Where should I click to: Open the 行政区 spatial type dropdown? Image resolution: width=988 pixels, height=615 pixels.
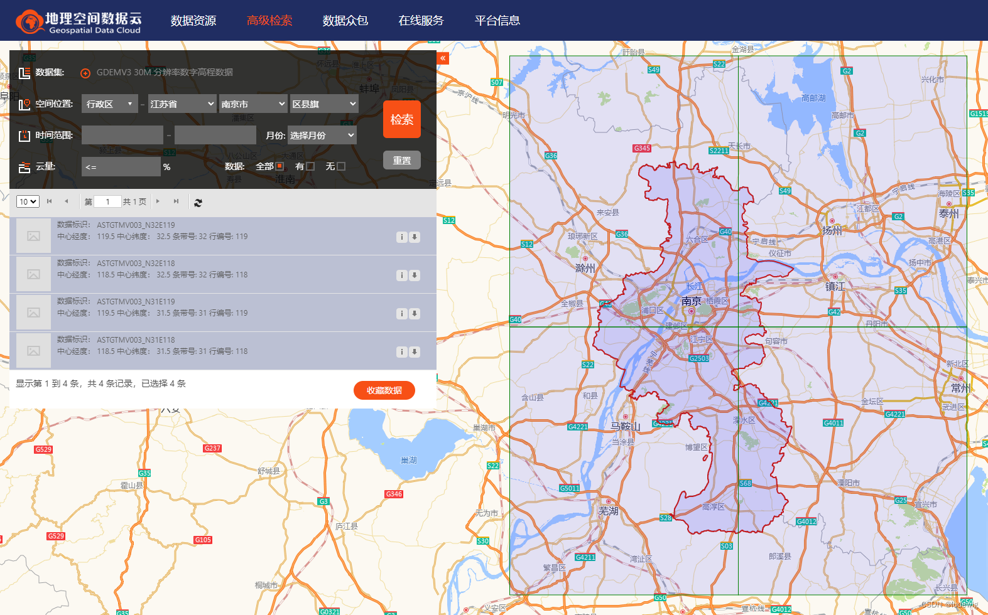coord(110,104)
